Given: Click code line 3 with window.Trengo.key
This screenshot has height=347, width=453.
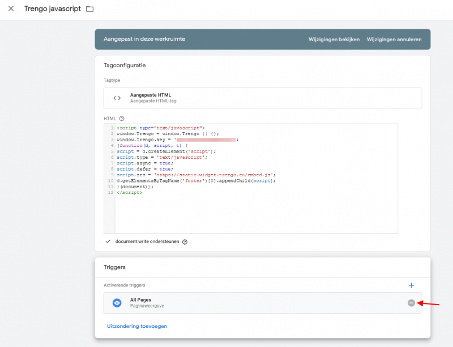Looking at the screenshot, I should point(178,140).
